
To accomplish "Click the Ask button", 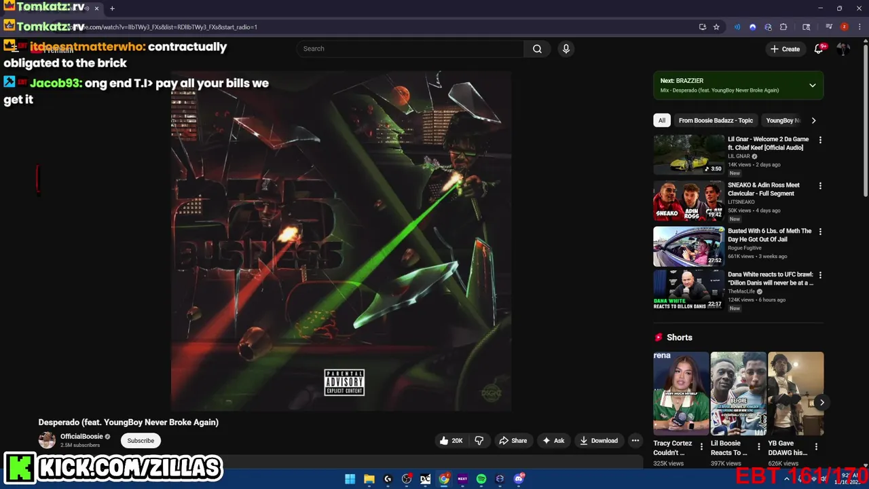I will point(553,441).
